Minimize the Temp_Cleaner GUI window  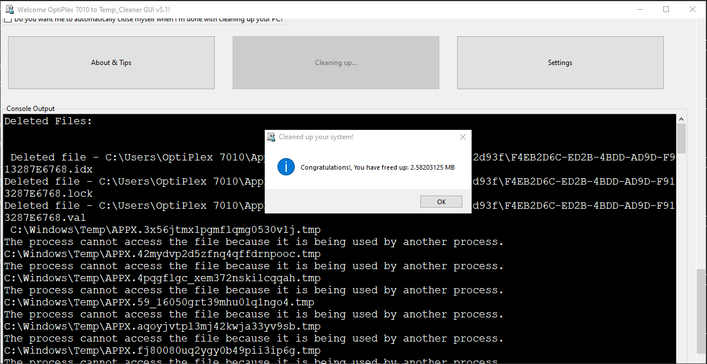click(x=640, y=9)
